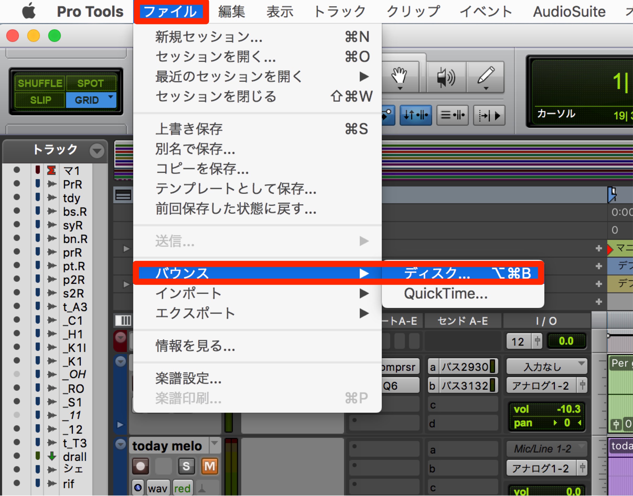This screenshot has height=496, width=633.
Task: Select the t_A3 track in the list
Action: 75,307
